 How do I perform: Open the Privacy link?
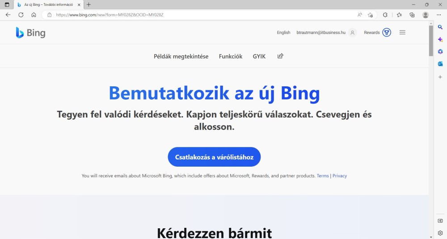[x=340, y=176]
